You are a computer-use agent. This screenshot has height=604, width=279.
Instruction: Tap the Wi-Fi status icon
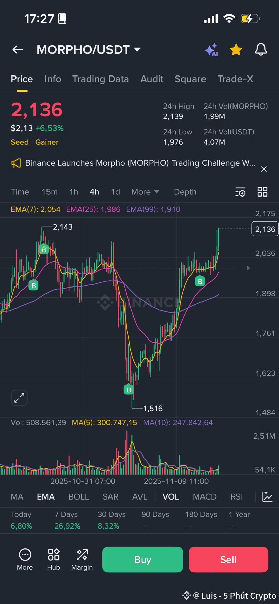point(229,19)
